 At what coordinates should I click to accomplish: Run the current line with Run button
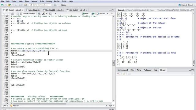pos(85,13)
